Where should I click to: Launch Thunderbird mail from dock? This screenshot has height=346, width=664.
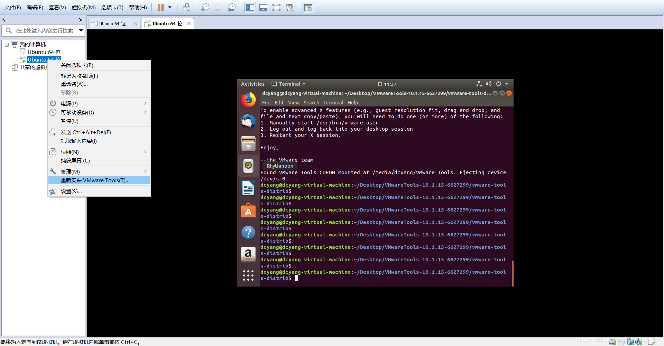click(248, 122)
